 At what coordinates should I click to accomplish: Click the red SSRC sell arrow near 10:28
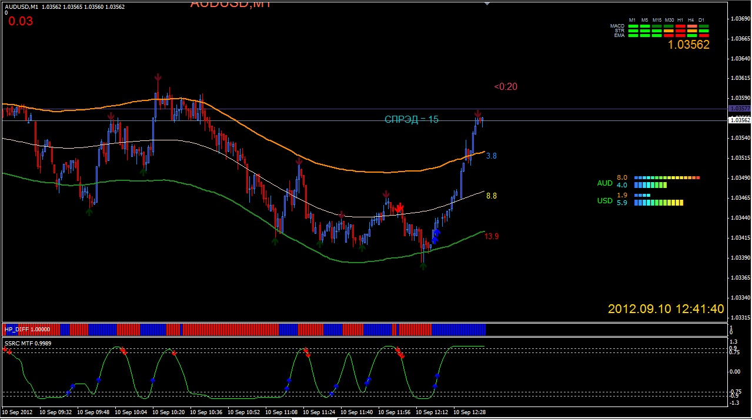pos(174,353)
